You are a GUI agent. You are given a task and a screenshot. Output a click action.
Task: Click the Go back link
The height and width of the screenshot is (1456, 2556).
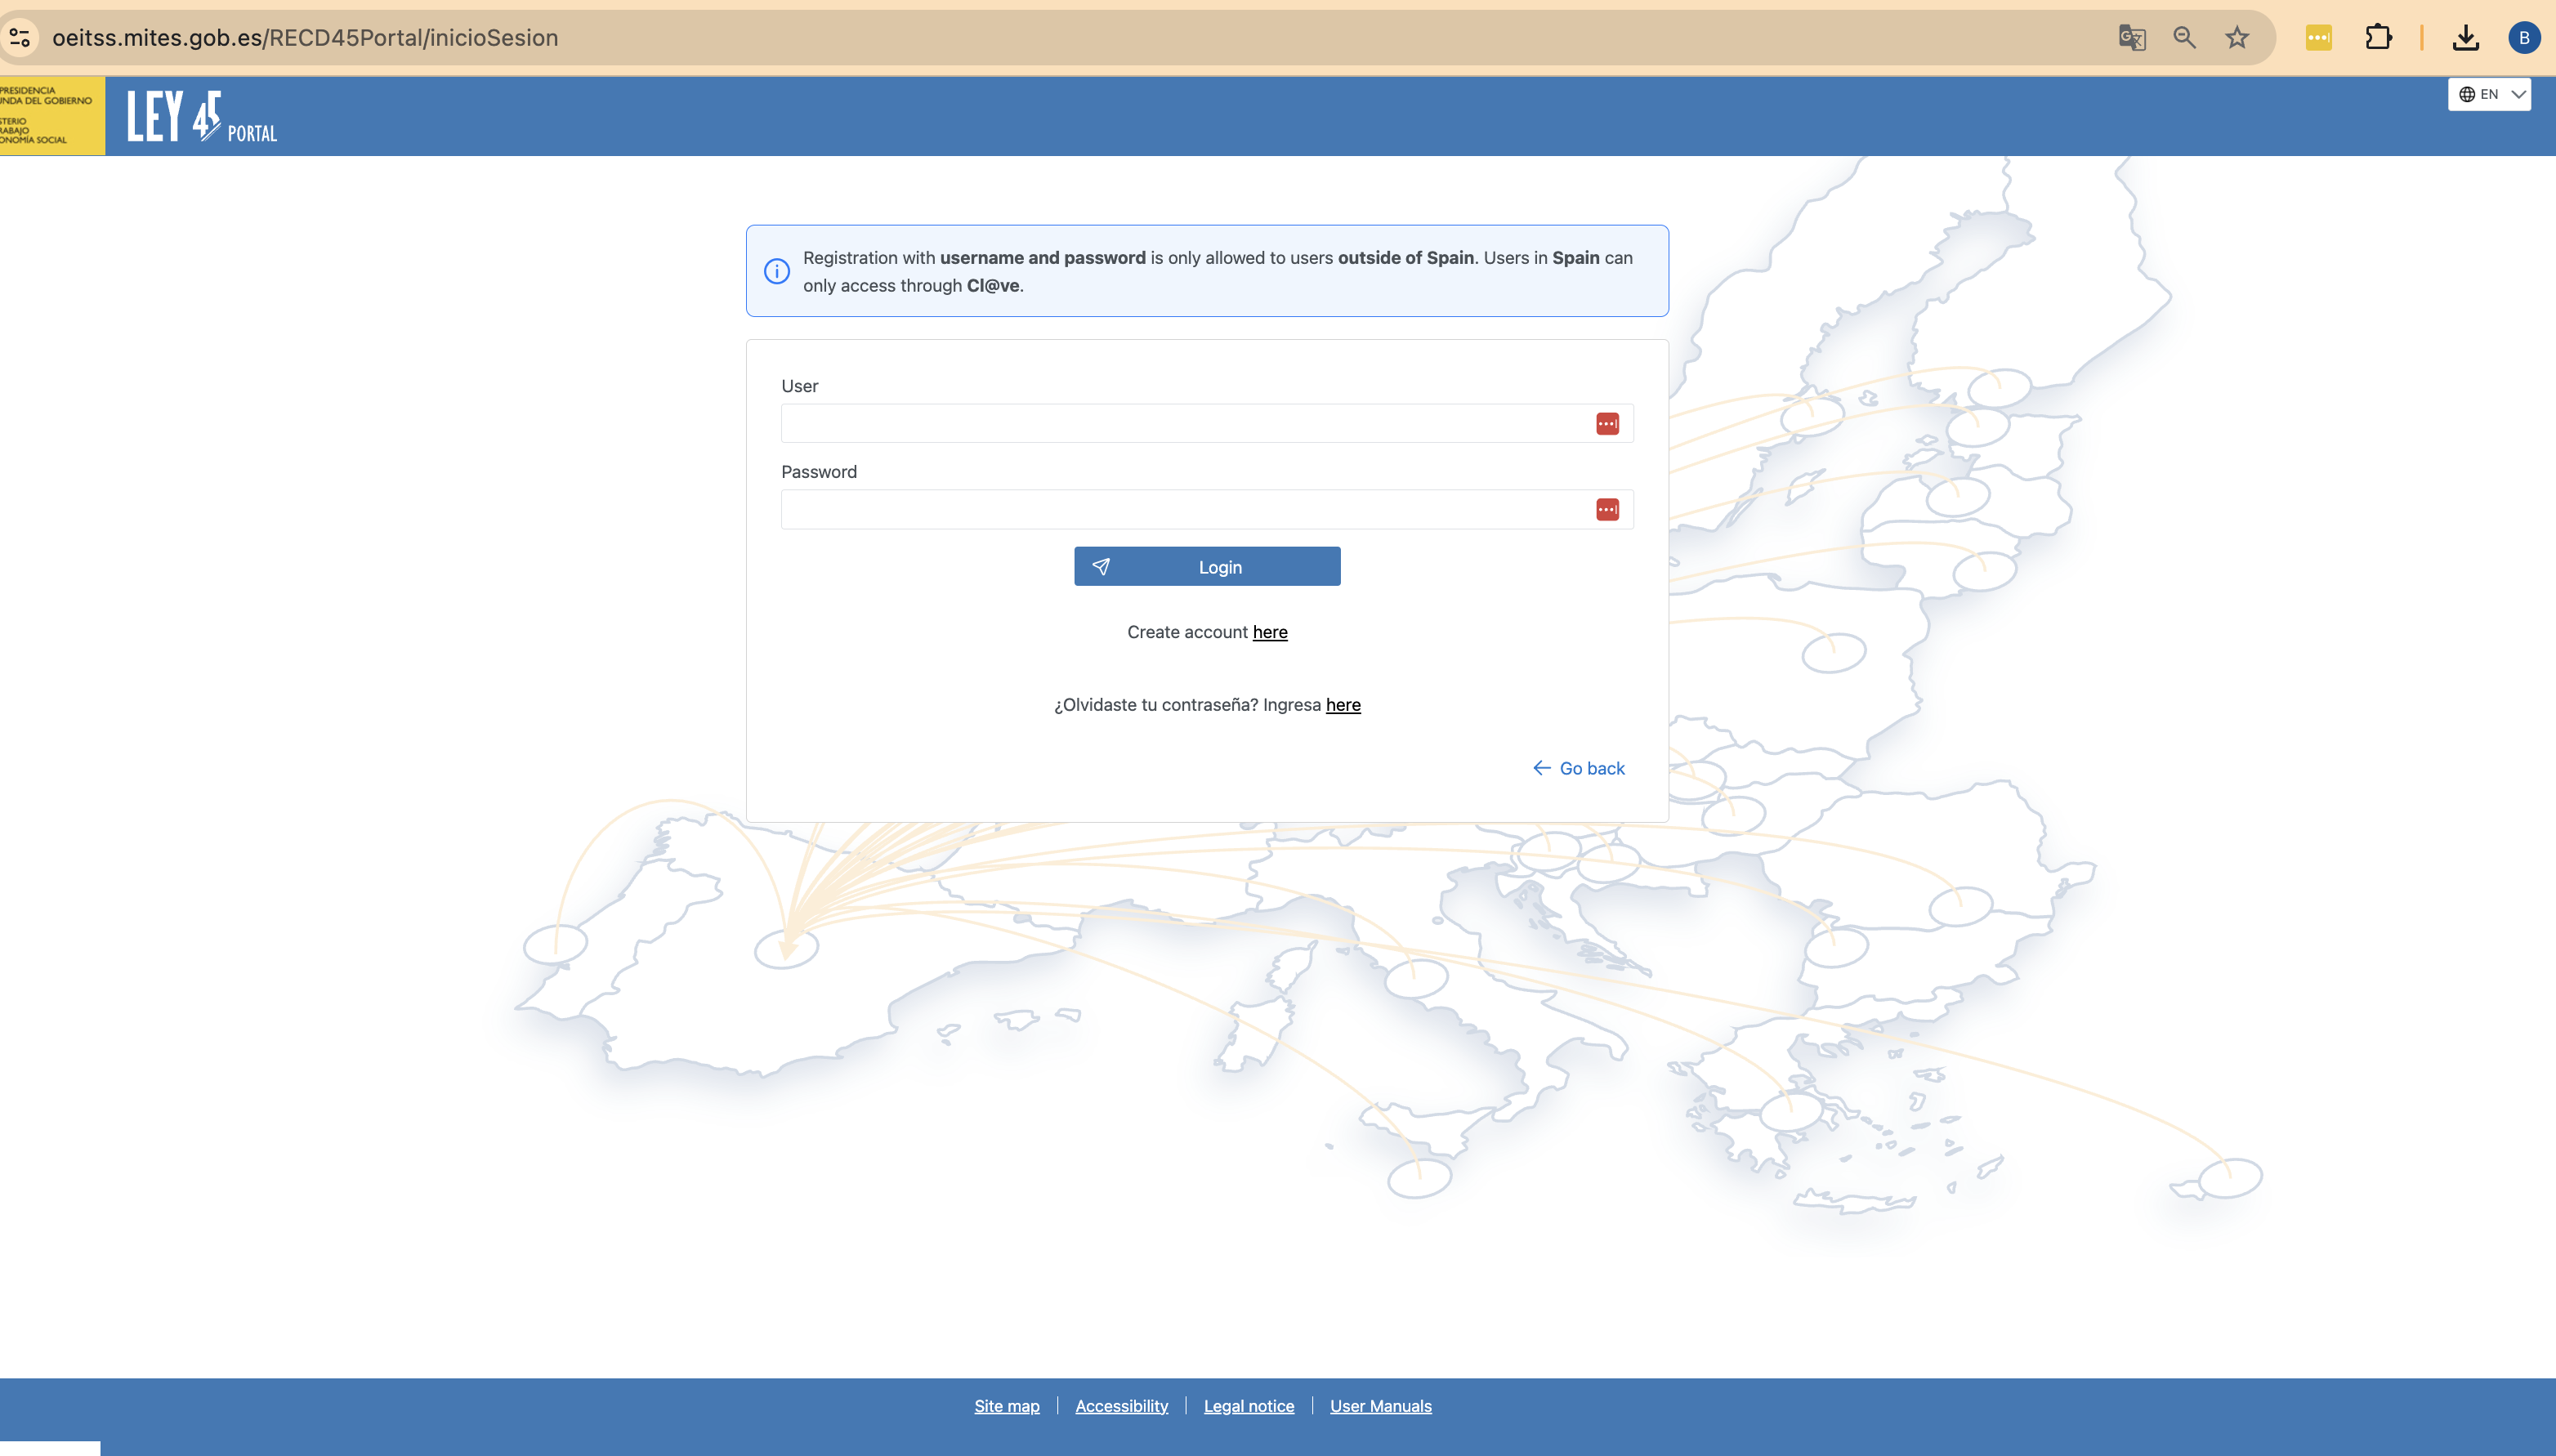point(1579,768)
